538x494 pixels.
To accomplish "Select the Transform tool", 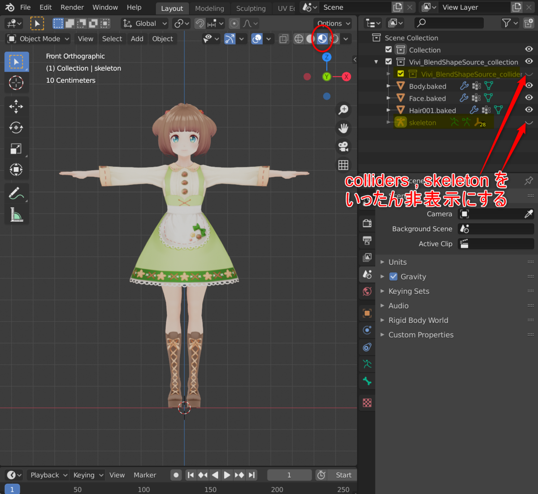I will pos(17,170).
